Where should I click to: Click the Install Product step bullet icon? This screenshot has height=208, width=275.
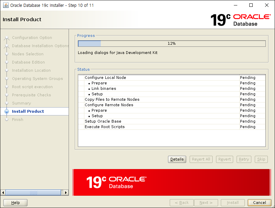[7, 111]
